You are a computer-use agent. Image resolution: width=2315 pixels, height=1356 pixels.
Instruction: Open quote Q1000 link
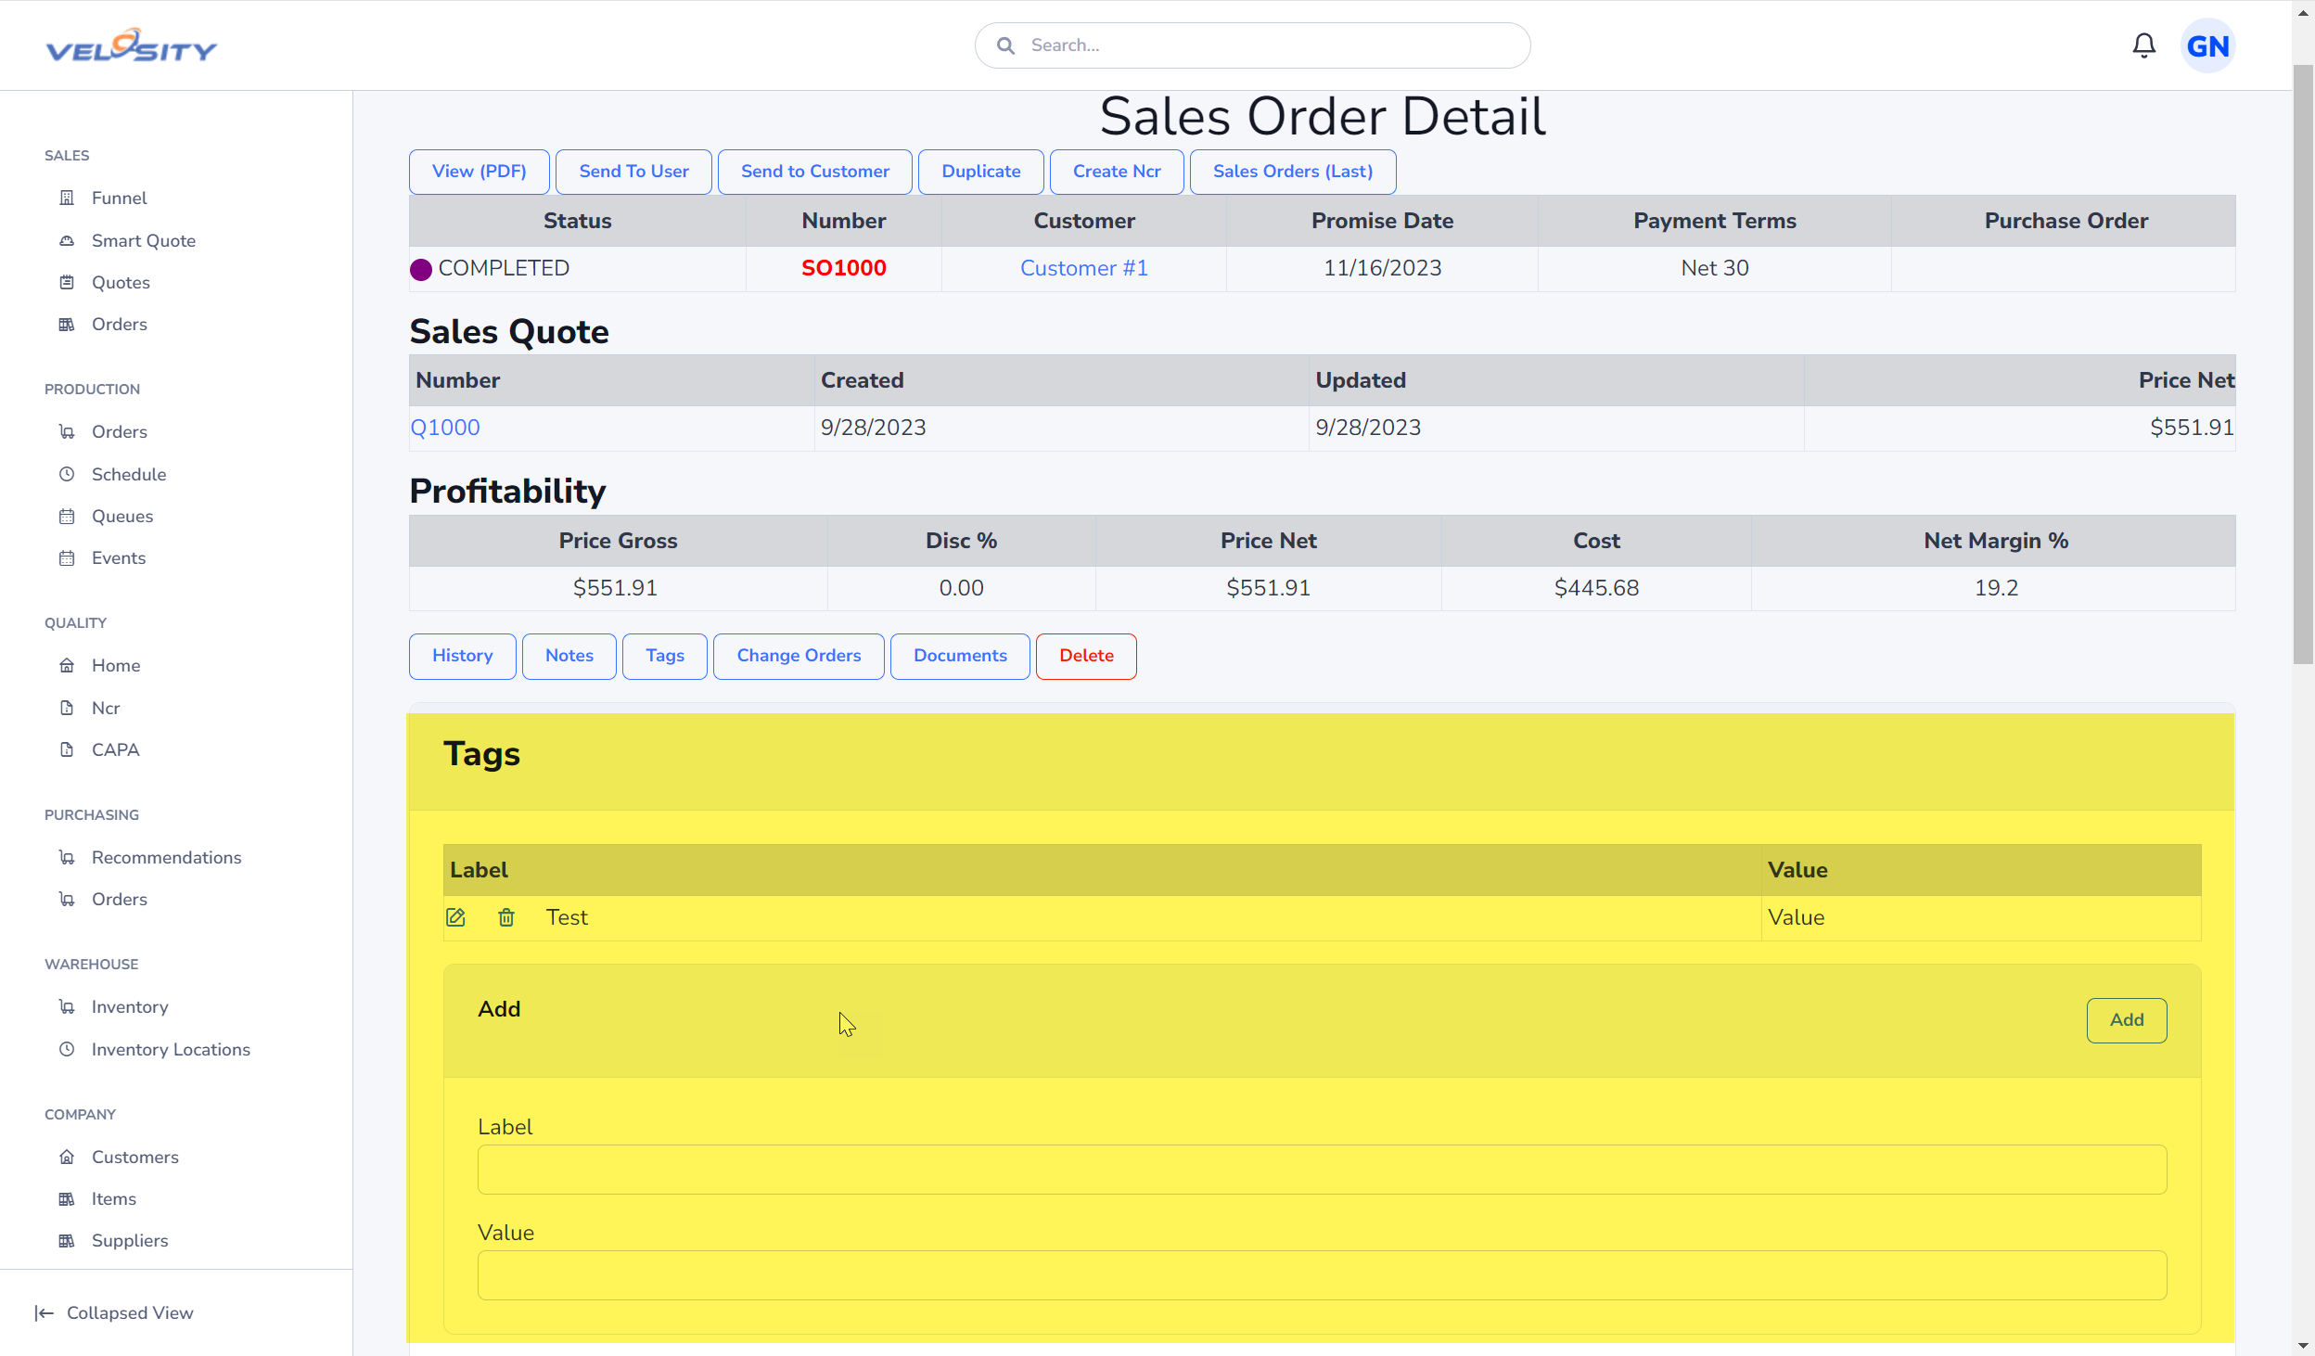445,428
